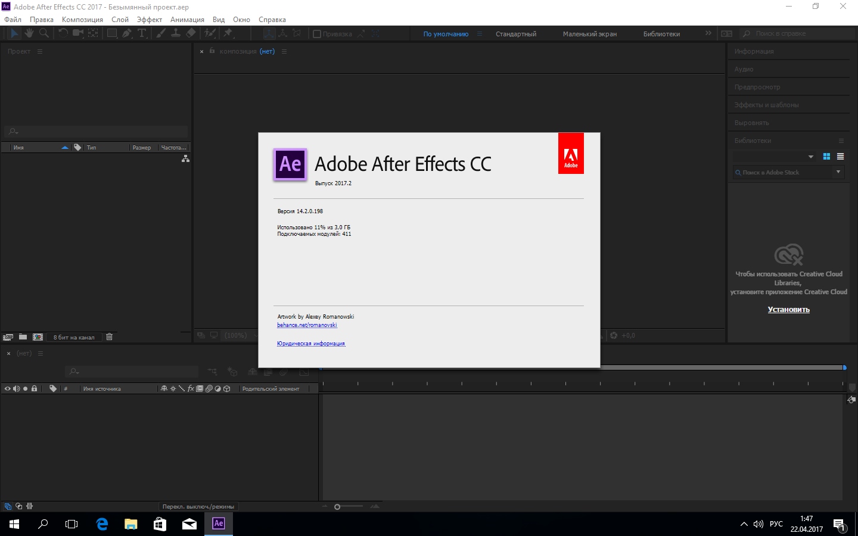Select the Rectangle shape tool

[111, 33]
